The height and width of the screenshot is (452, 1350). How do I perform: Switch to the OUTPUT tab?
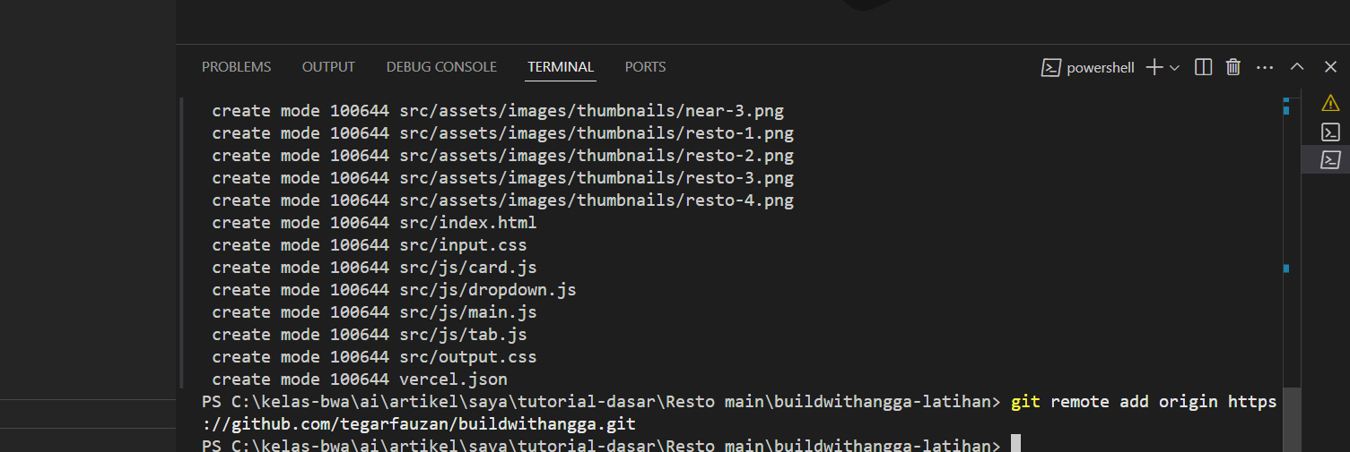click(x=328, y=67)
